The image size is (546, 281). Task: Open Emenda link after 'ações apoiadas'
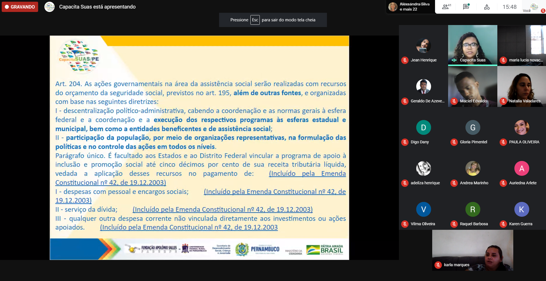189,228
